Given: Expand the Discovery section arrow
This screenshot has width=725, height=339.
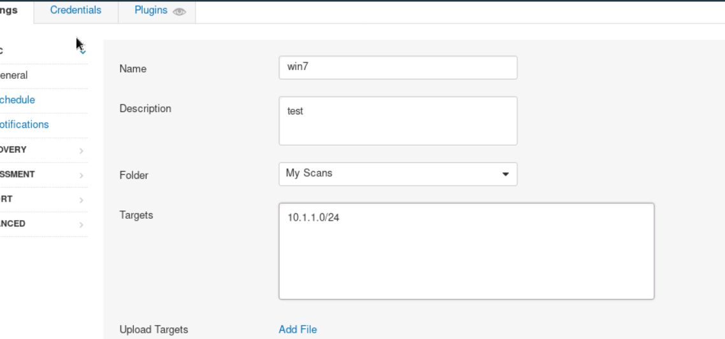Looking at the screenshot, I should coord(82,151).
